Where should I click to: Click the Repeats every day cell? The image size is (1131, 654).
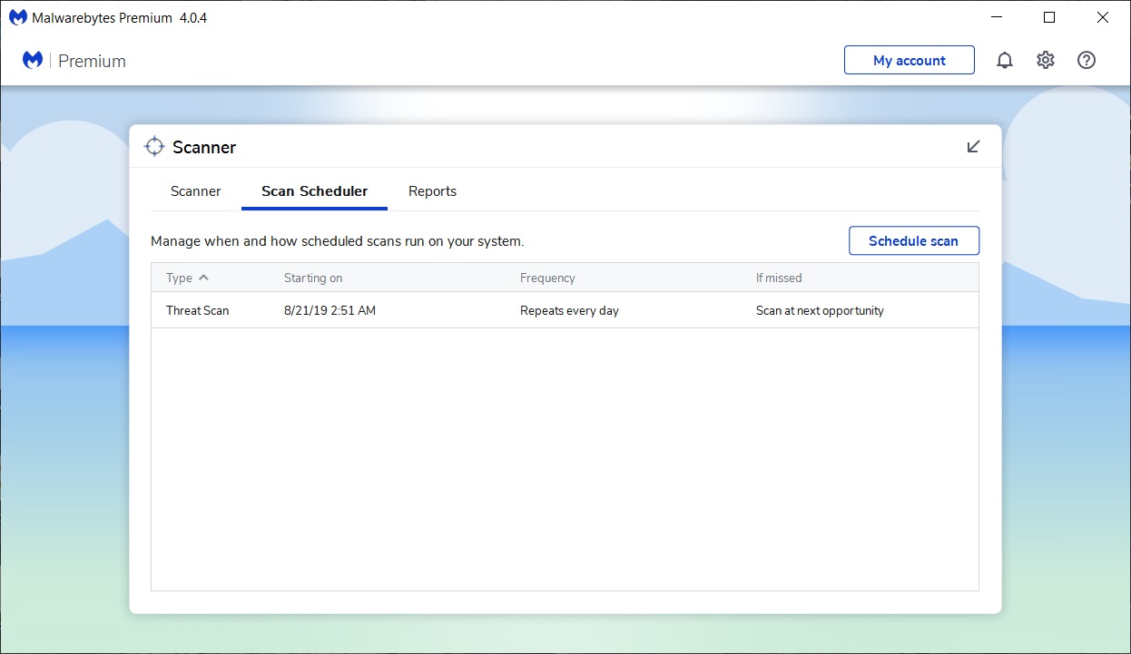pyautogui.click(x=569, y=310)
